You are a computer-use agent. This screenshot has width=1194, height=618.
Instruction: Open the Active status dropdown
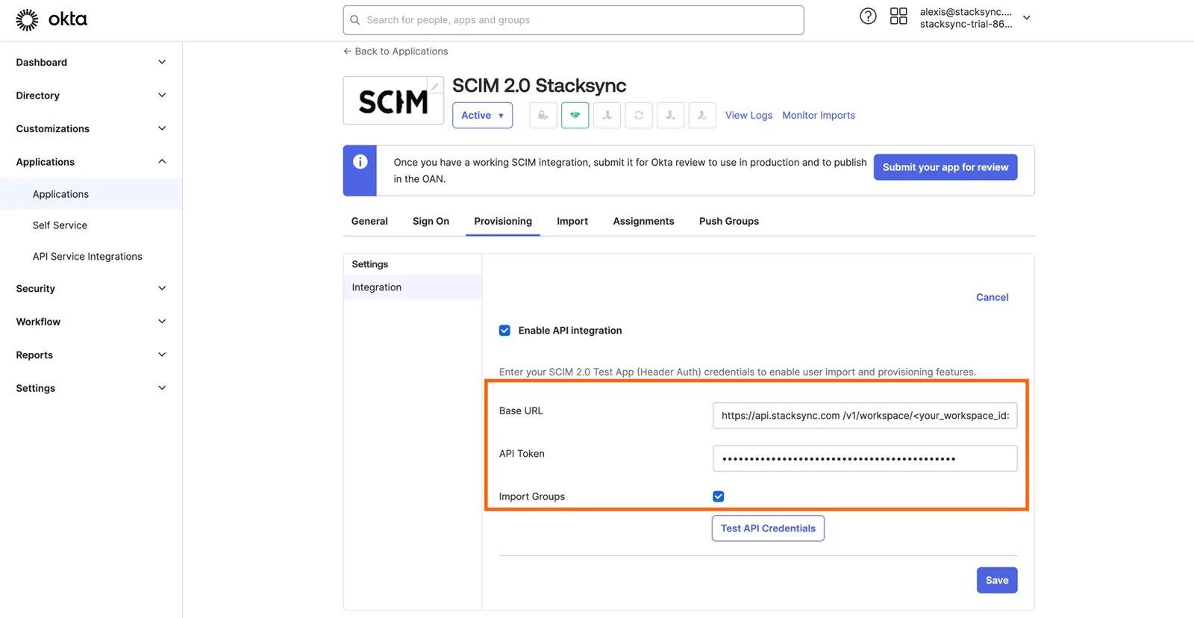click(482, 115)
